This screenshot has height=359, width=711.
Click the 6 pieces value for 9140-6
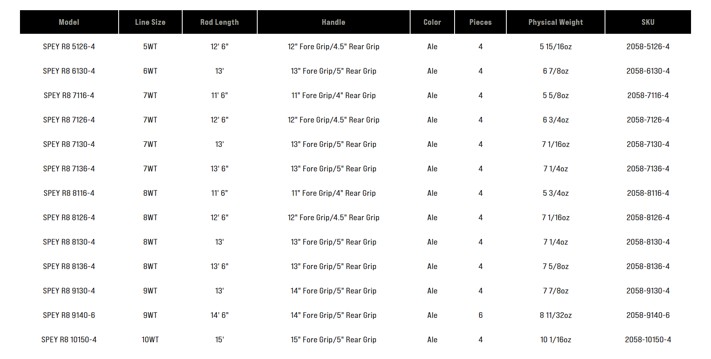(480, 315)
